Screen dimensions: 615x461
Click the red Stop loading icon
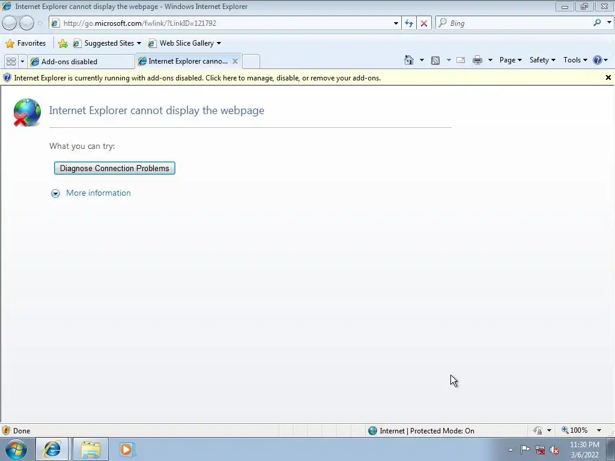click(x=424, y=23)
